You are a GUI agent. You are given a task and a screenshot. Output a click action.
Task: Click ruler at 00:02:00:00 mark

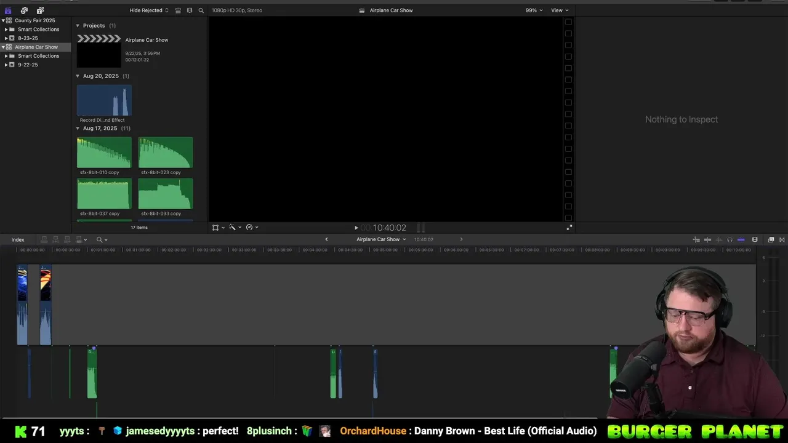click(x=173, y=250)
